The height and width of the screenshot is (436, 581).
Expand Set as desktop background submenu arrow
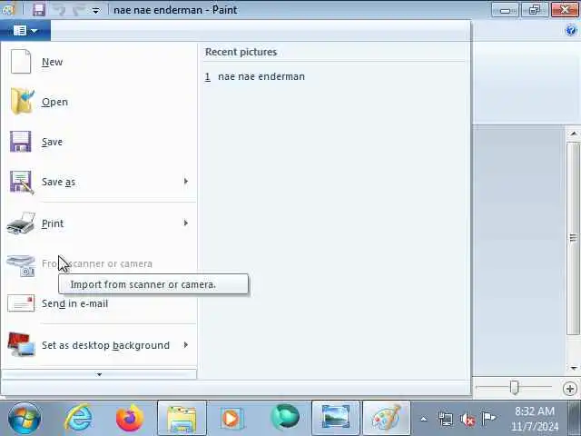pos(185,345)
